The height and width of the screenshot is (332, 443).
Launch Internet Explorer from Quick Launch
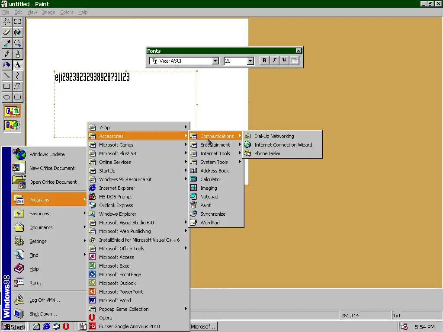[x=46, y=327]
